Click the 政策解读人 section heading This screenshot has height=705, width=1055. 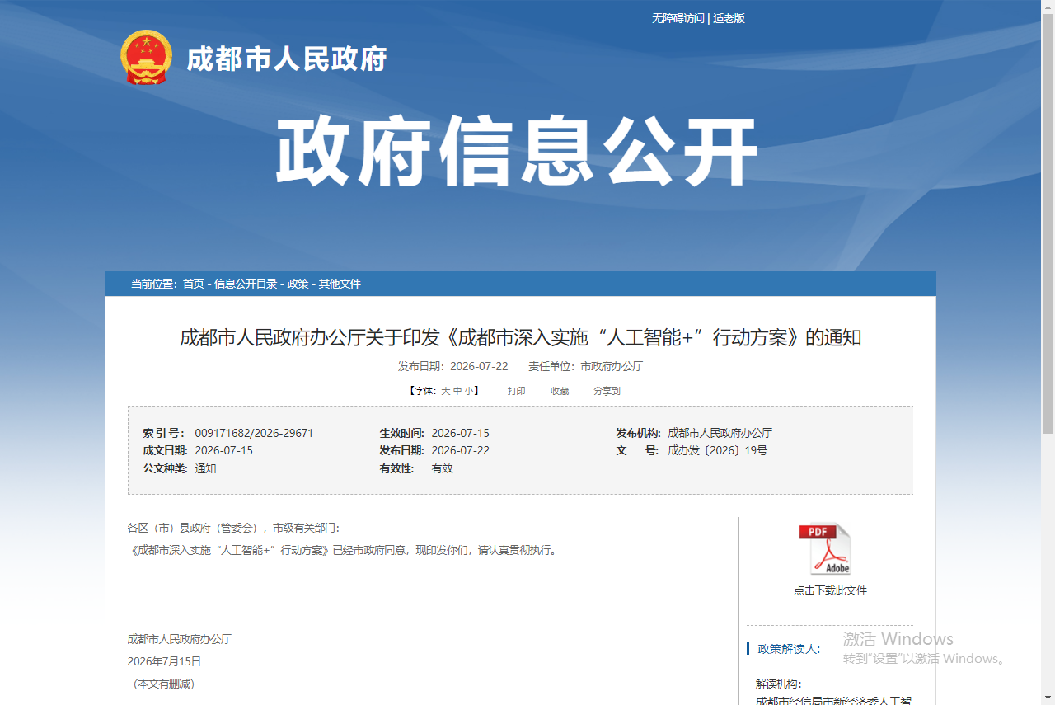point(789,649)
